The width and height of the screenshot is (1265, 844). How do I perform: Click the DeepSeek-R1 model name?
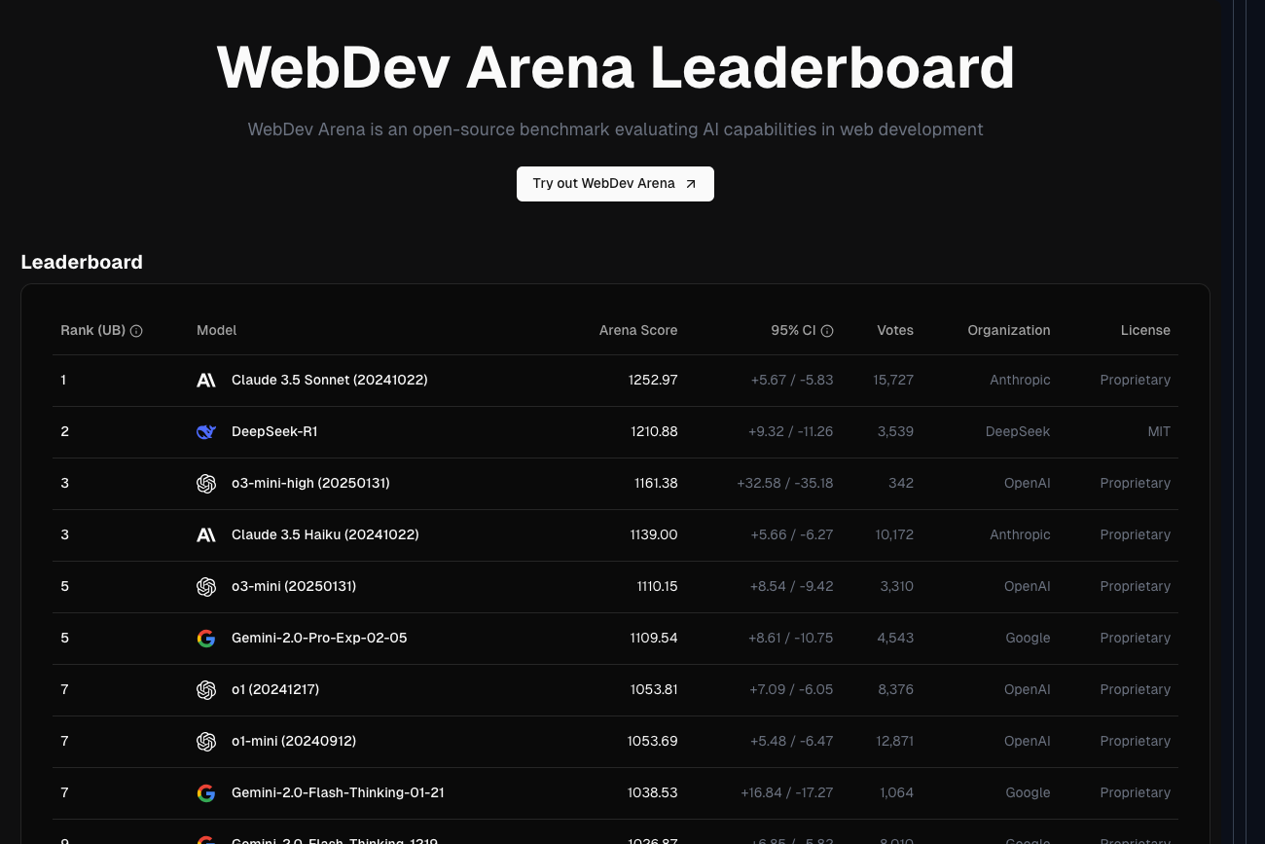pyautogui.click(x=274, y=432)
